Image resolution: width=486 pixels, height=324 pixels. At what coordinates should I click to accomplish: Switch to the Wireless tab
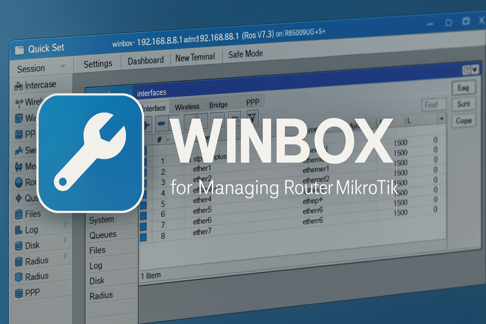(x=187, y=107)
